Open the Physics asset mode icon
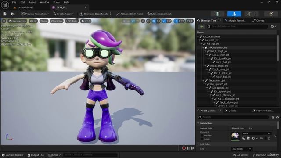Screen dimensions: 281x158 tap(271, 14)
